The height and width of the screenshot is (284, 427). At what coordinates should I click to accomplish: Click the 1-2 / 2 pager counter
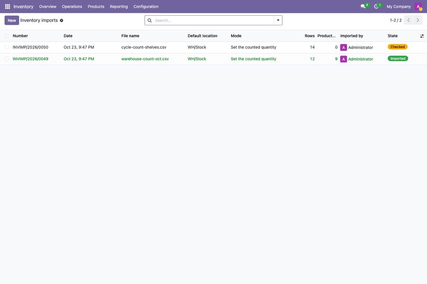(396, 20)
